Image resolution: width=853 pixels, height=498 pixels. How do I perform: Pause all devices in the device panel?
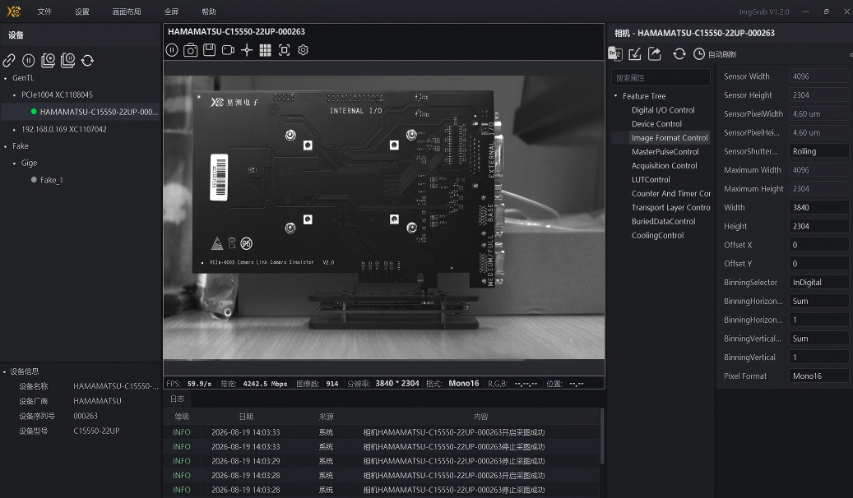click(x=28, y=60)
